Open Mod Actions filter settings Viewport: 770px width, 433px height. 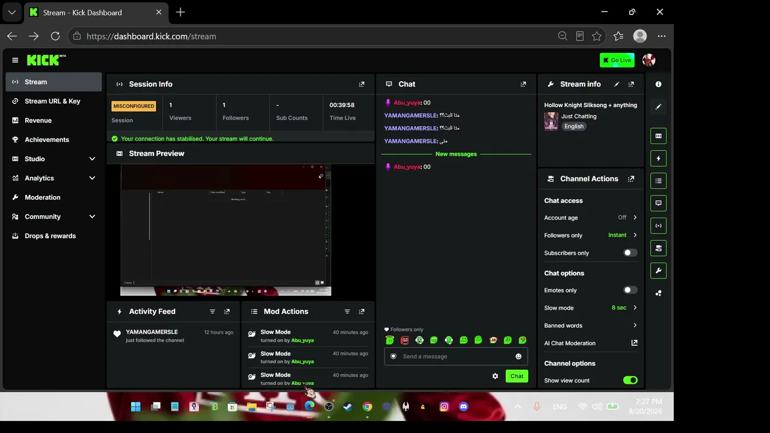click(347, 312)
